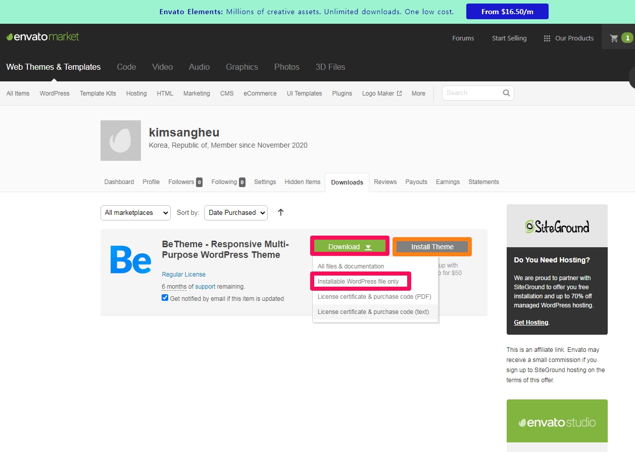635x452 pixels.
Task: Click the Our Products grid icon
Action: 547,38
